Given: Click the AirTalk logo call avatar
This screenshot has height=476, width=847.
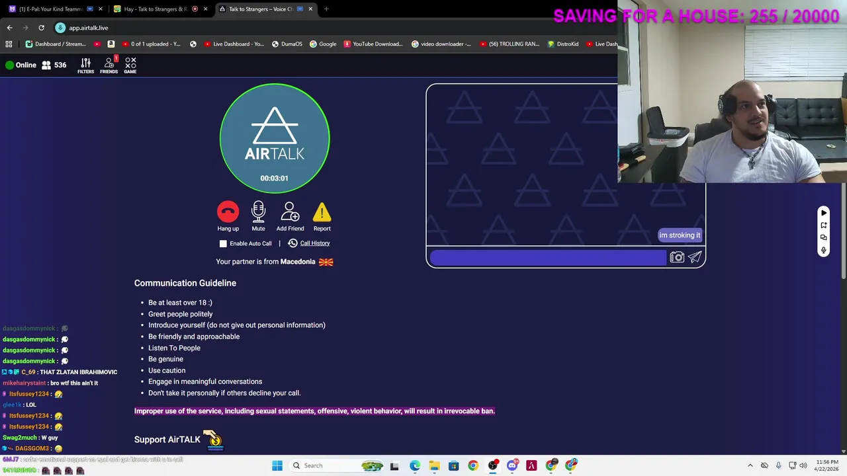Looking at the screenshot, I should tap(275, 138).
